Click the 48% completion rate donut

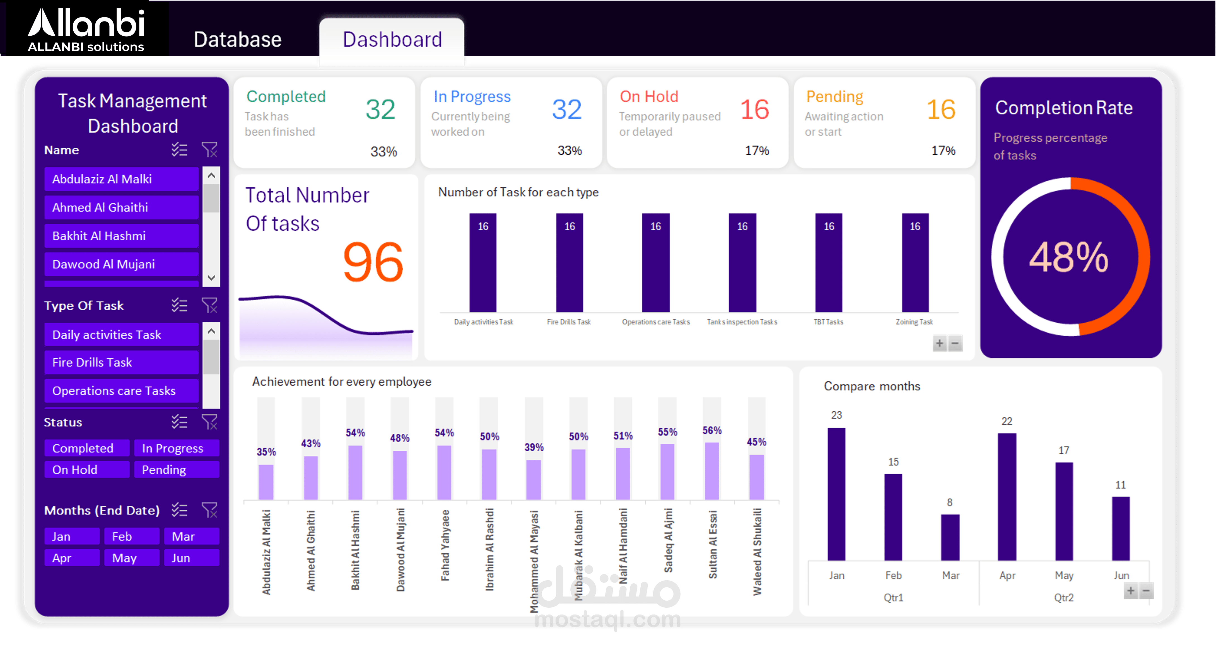click(1071, 257)
